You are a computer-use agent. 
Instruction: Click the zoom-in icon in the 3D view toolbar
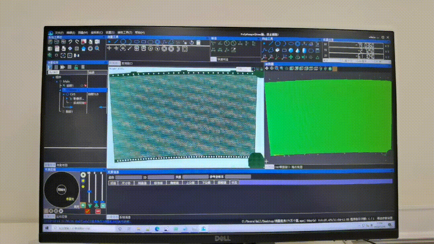tap(276, 69)
